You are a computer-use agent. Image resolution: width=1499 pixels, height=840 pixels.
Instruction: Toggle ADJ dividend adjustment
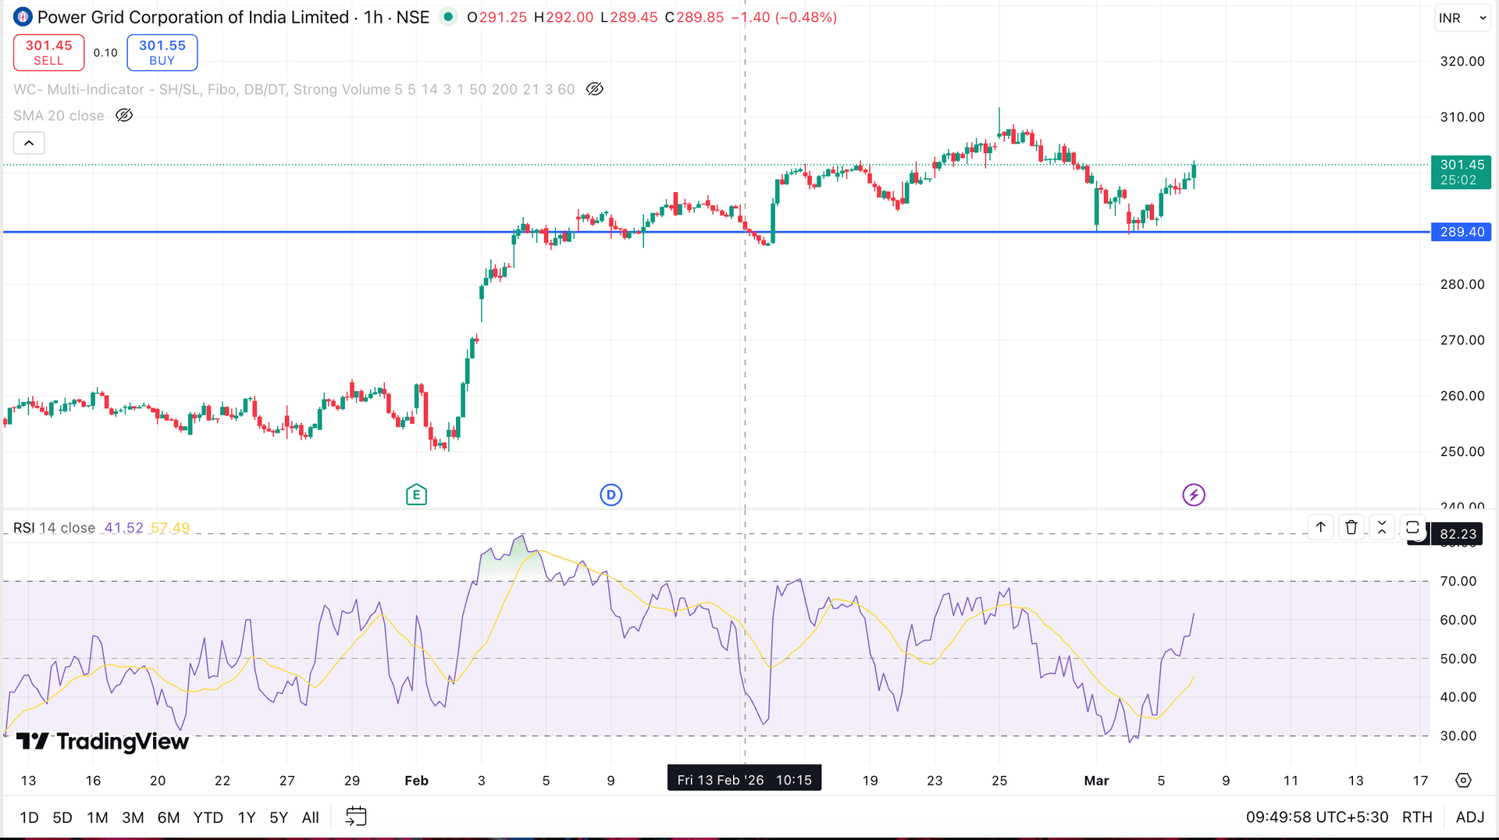coord(1470,817)
